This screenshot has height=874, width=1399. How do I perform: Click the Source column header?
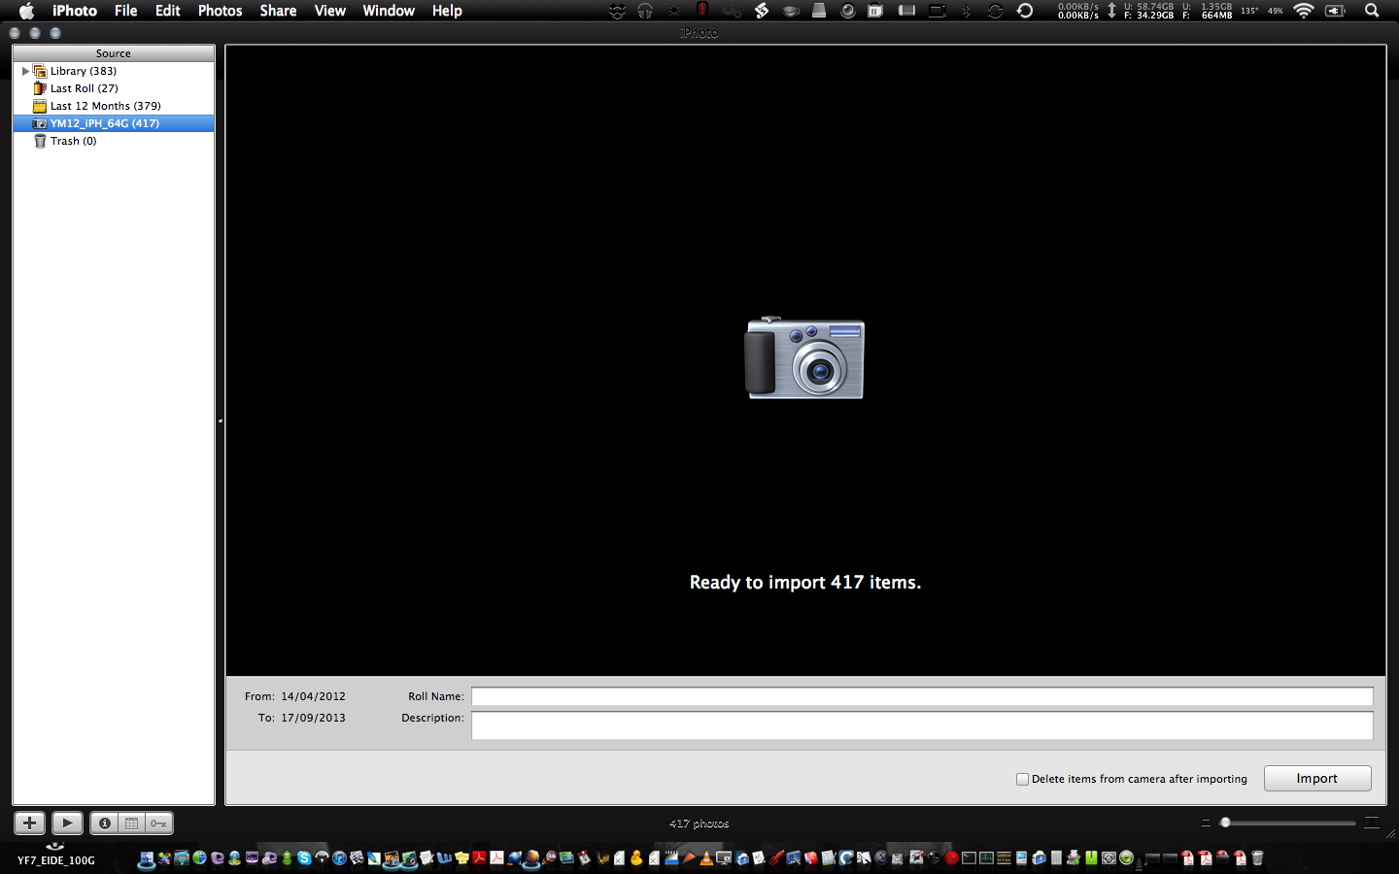point(114,53)
